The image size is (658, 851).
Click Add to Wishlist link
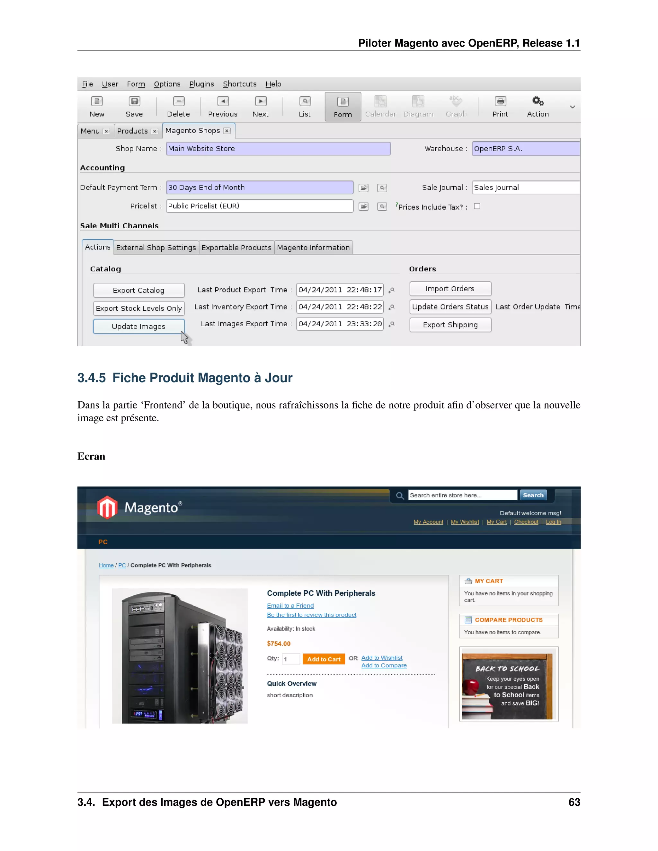tap(382, 658)
